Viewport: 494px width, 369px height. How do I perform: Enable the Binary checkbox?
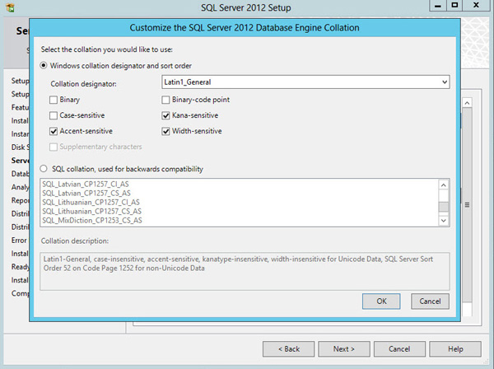pyautogui.click(x=54, y=100)
